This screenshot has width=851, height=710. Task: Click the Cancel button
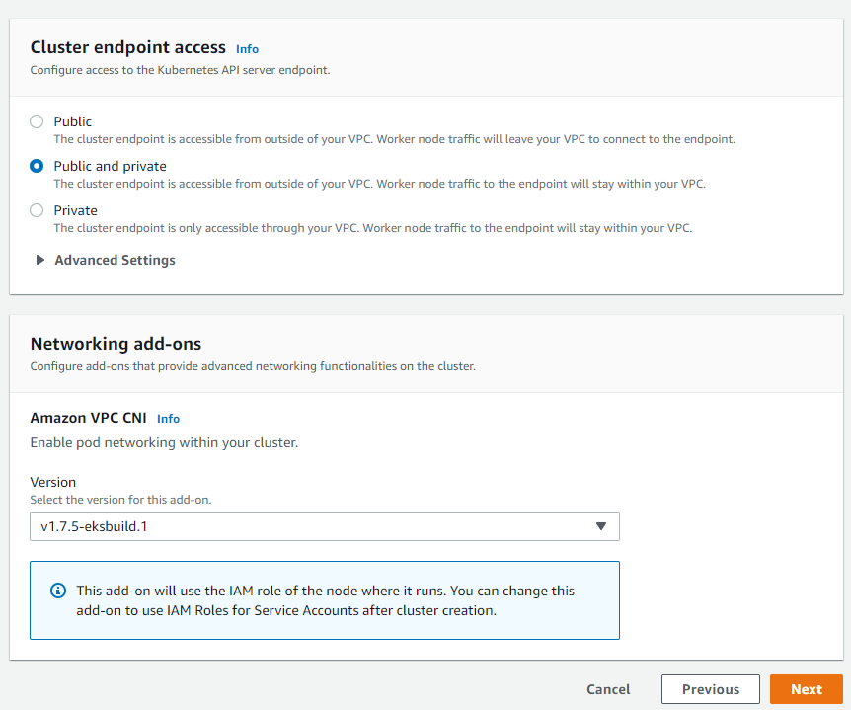pos(608,689)
